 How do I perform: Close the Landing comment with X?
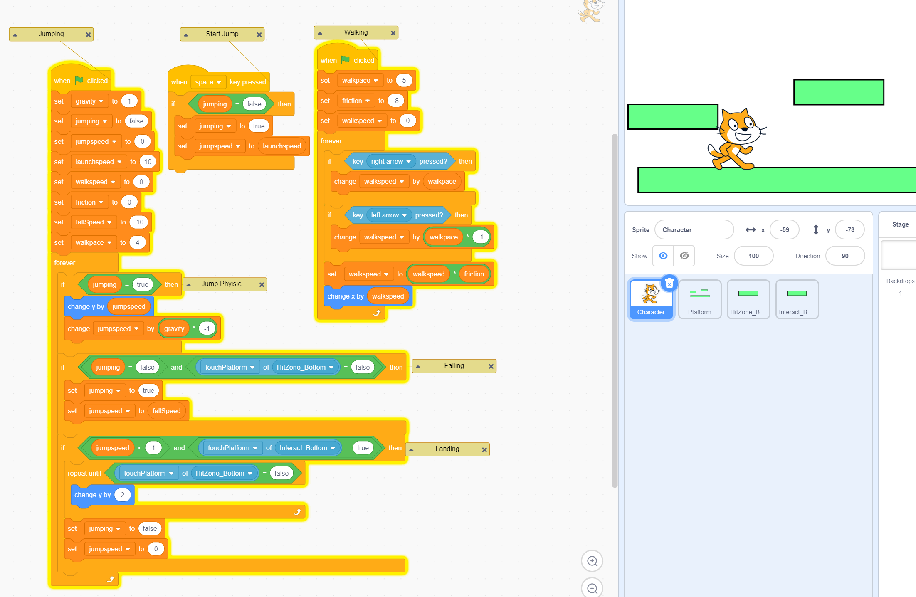pyautogui.click(x=484, y=449)
